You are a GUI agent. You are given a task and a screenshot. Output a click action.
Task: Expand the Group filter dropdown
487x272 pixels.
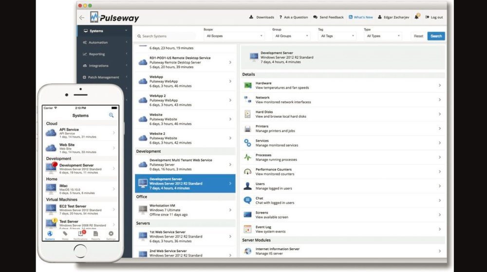tap(291, 36)
